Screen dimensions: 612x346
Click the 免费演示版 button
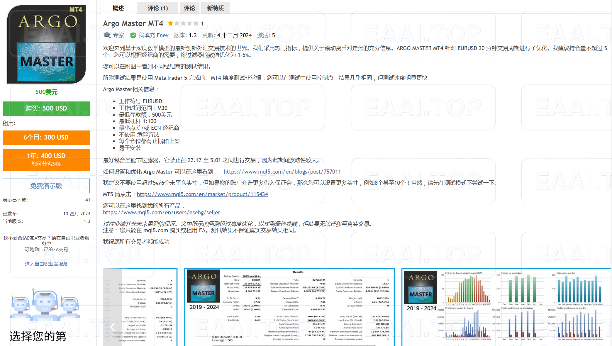[x=46, y=186]
